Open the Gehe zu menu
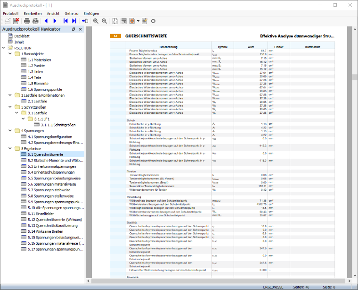This screenshot has width=358, height=290. (72, 14)
